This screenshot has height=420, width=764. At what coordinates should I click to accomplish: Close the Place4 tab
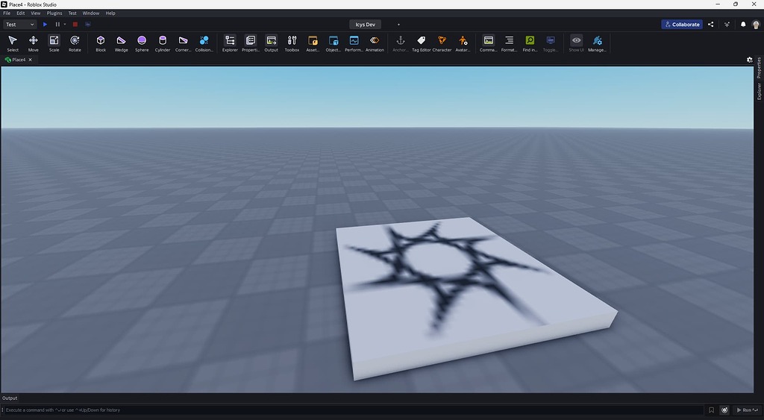tap(30, 60)
